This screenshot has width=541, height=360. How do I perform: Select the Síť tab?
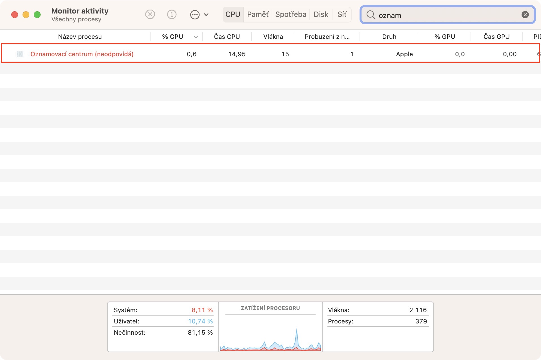tap(342, 14)
